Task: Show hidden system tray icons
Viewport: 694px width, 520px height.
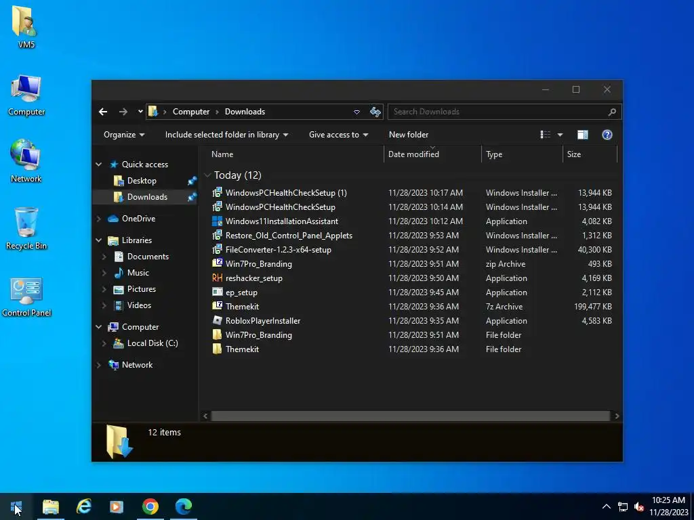Action: pyautogui.click(x=607, y=506)
